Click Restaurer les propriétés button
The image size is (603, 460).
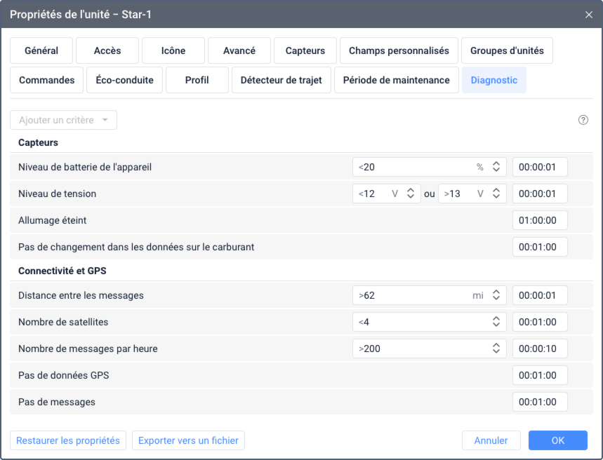(x=68, y=440)
